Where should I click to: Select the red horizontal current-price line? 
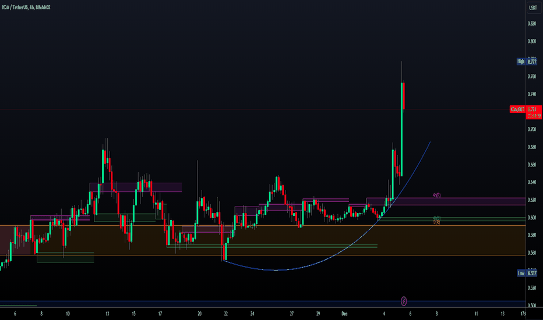pos(255,109)
